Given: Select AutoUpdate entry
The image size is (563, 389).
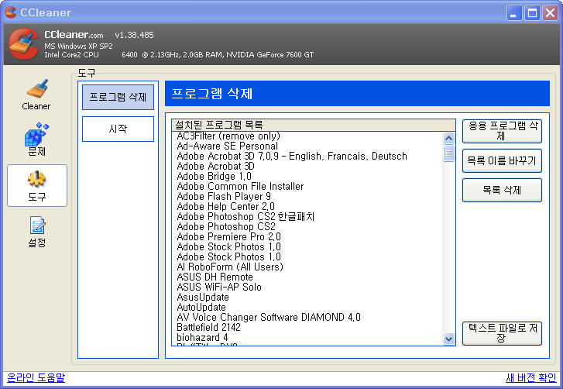Looking at the screenshot, I should pos(201,307).
